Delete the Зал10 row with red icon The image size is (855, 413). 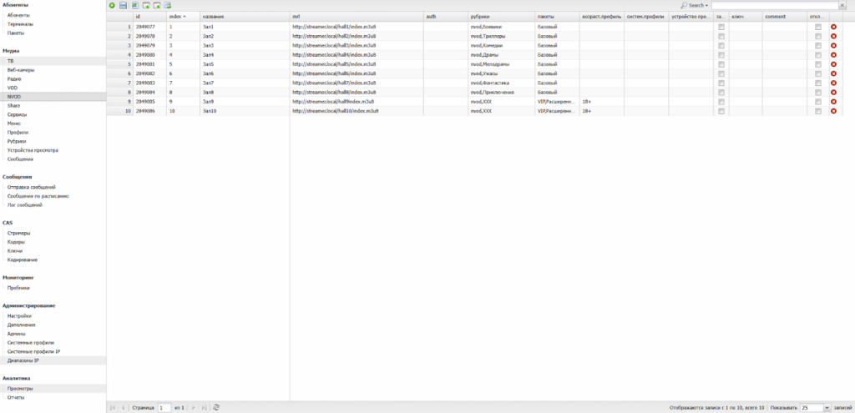pos(833,111)
